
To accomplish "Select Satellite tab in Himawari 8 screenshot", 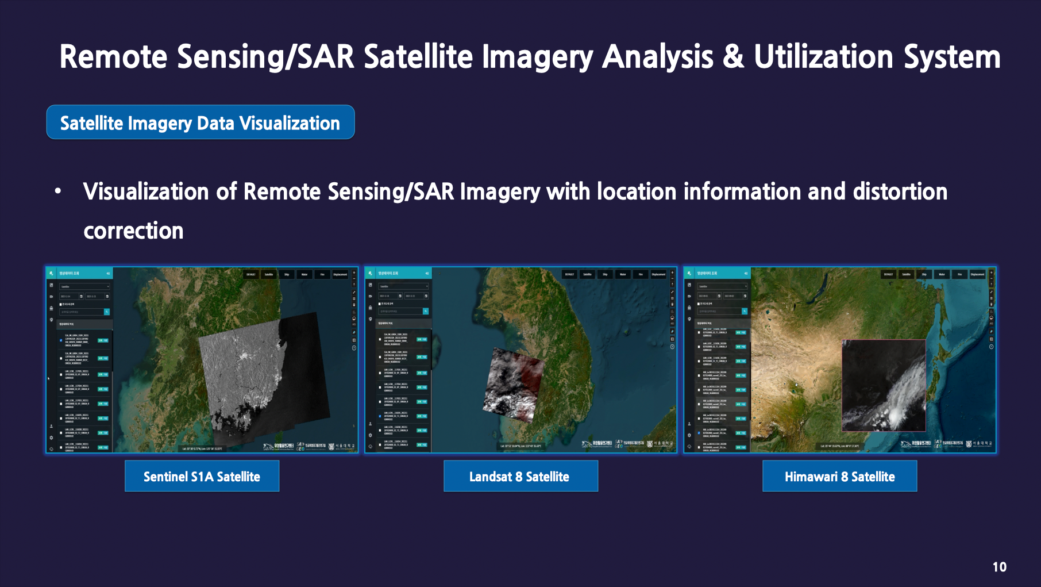I will (x=906, y=274).
